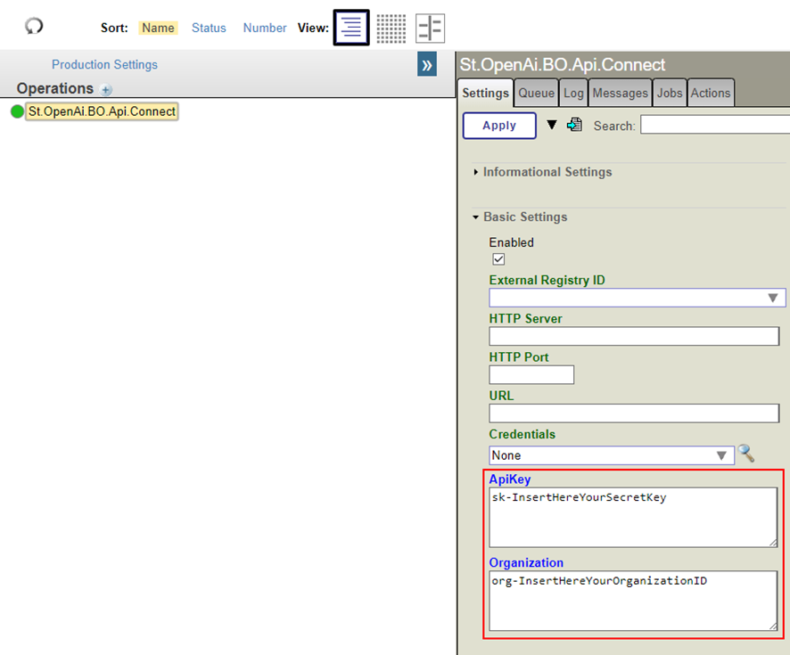Switch to list view icon
Screen dimensions: 790x655
coord(350,28)
